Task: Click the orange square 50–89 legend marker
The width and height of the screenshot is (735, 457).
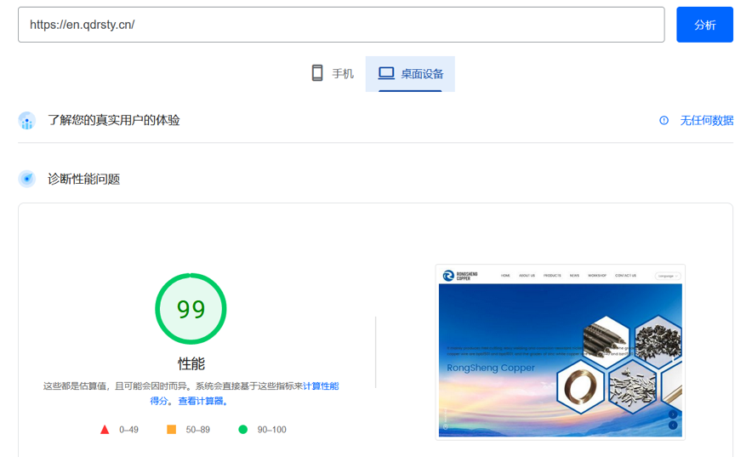Action: (x=171, y=430)
